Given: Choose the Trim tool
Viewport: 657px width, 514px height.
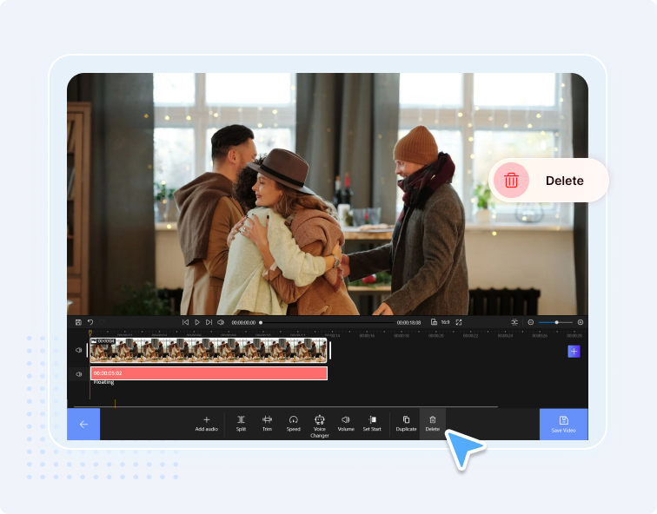Looking at the screenshot, I should pos(267,424).
